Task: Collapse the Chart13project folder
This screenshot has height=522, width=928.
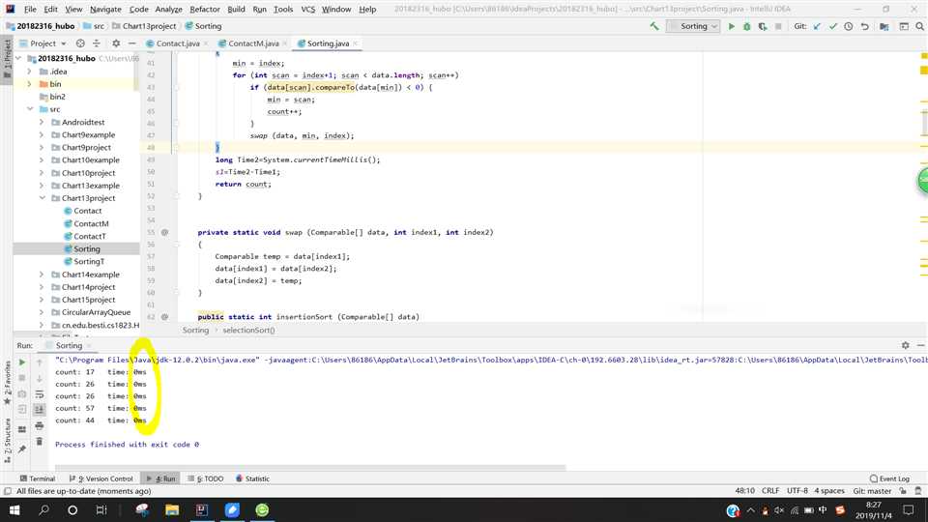Action: pyautogui.click(x=42, y=198)
